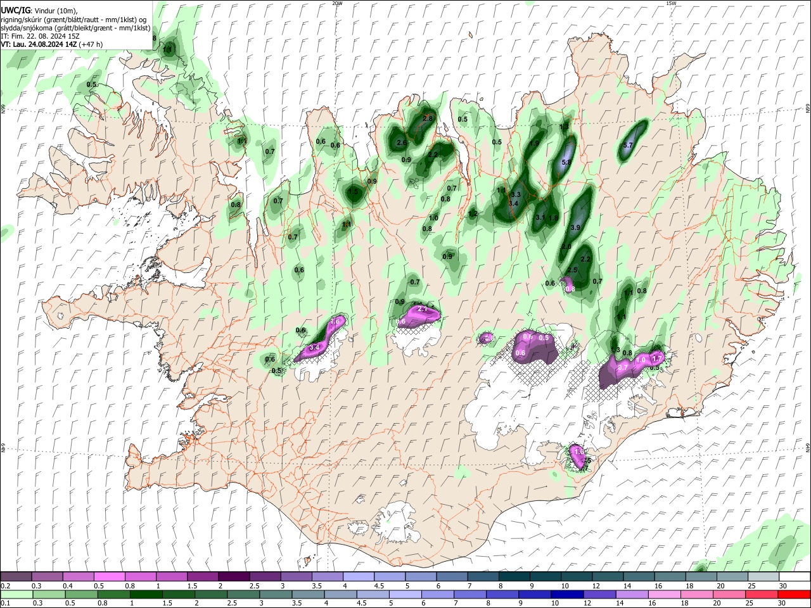Click the '0.2' label in the snow legend row
Image resolution: width=811 pixels, height=608 pixels.
click(x=6, y=586)
